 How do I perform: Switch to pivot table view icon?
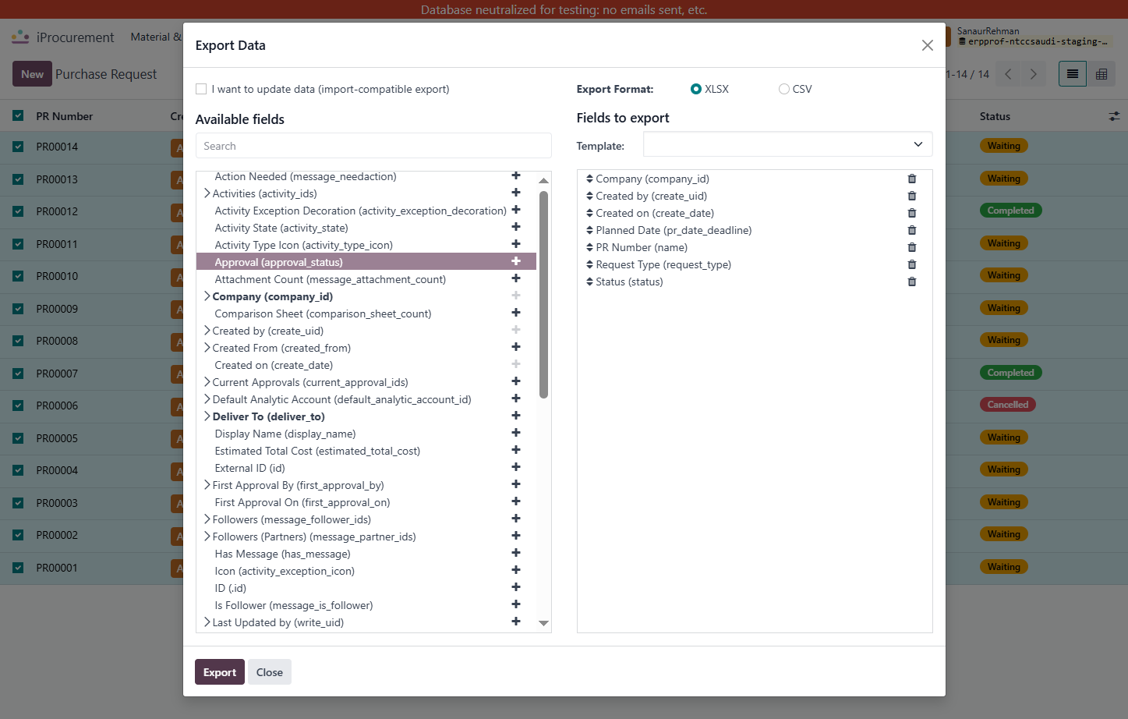pos(1101,74)
